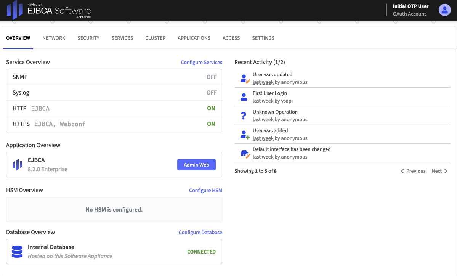Click the First User Login person icon
Screen dimensions: 457x276
(x=244, y=97)
